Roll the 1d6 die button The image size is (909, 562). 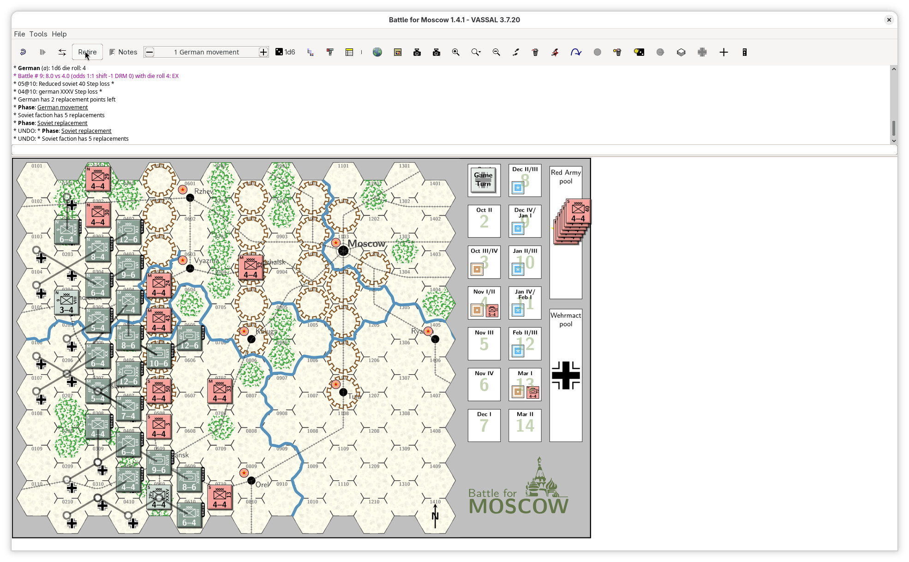click(x=285, y=52)
